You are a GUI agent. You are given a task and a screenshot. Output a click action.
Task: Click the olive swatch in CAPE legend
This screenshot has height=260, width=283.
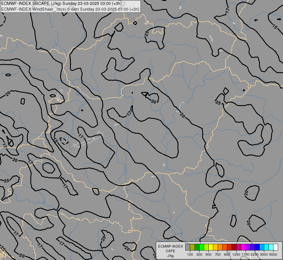pos(193,247)
